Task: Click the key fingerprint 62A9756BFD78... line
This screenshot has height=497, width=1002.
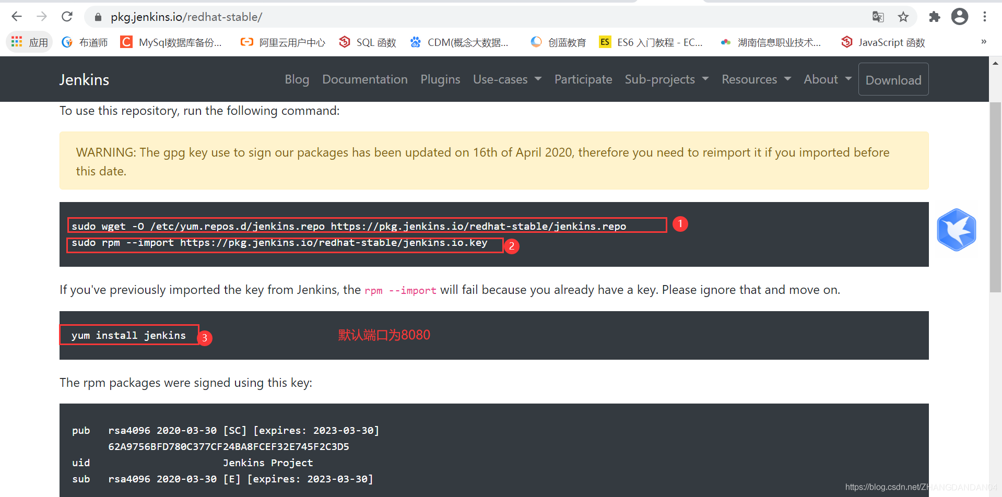Action: pos(229,446)
